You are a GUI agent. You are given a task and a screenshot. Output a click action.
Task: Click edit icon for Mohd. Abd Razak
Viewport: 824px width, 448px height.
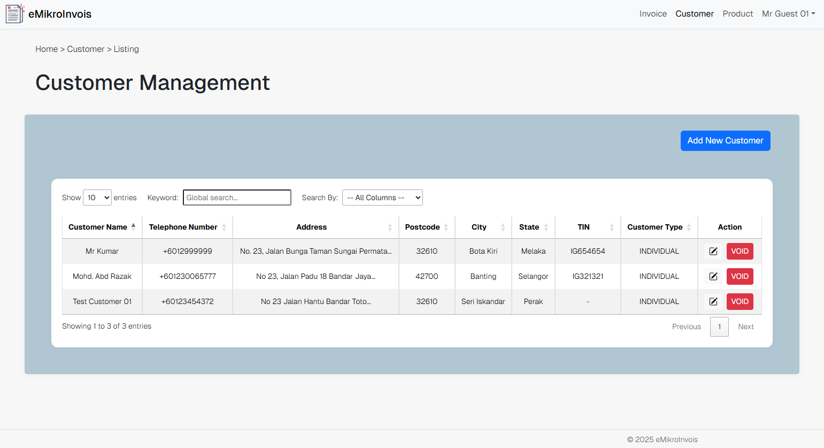[x=713, y=276]
